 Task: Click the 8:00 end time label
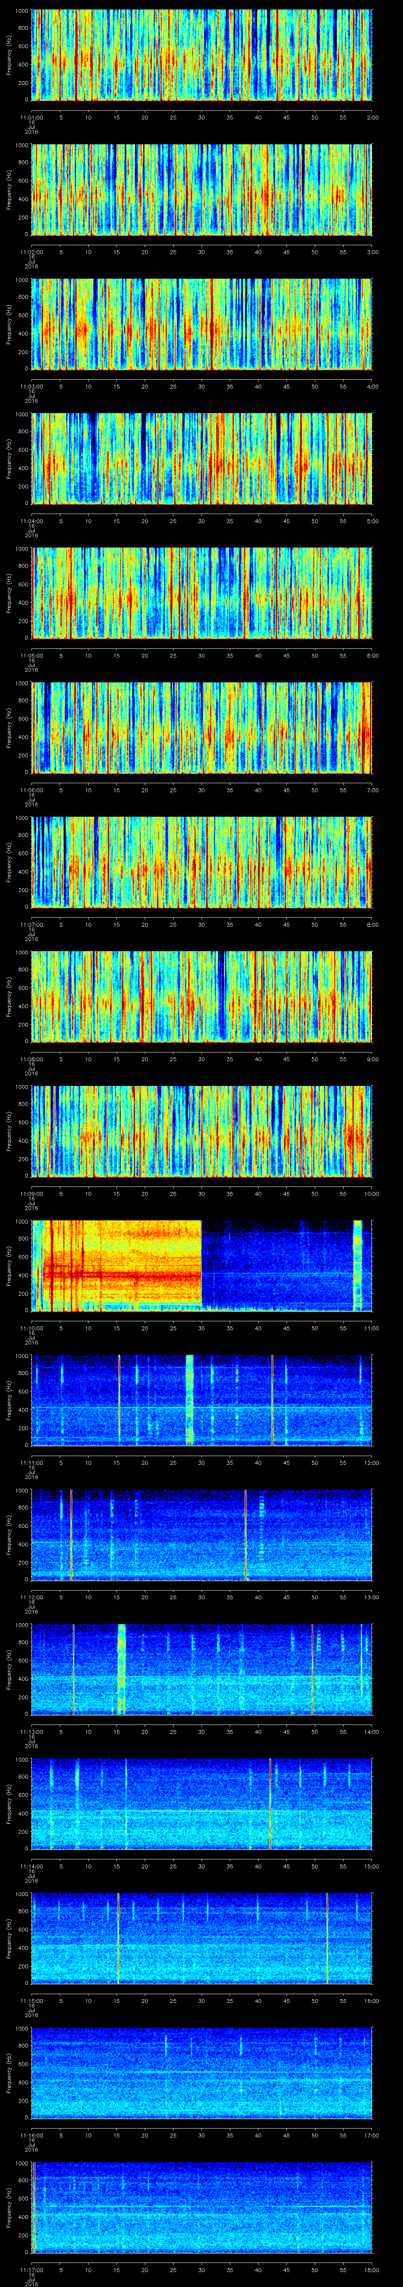coord(373,924)
